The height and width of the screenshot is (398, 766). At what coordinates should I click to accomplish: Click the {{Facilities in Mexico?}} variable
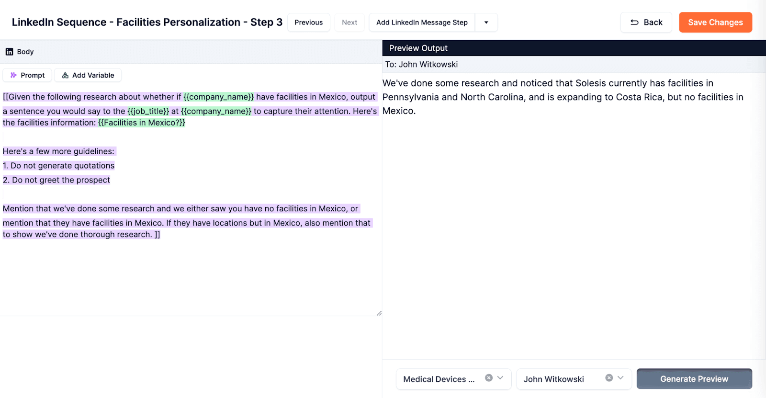[142, 123]
